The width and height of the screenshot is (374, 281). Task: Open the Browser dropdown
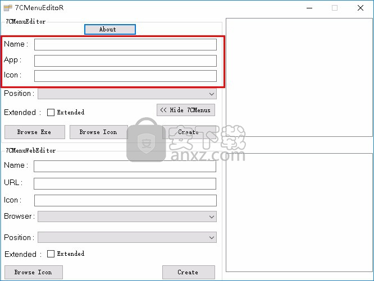127,216
